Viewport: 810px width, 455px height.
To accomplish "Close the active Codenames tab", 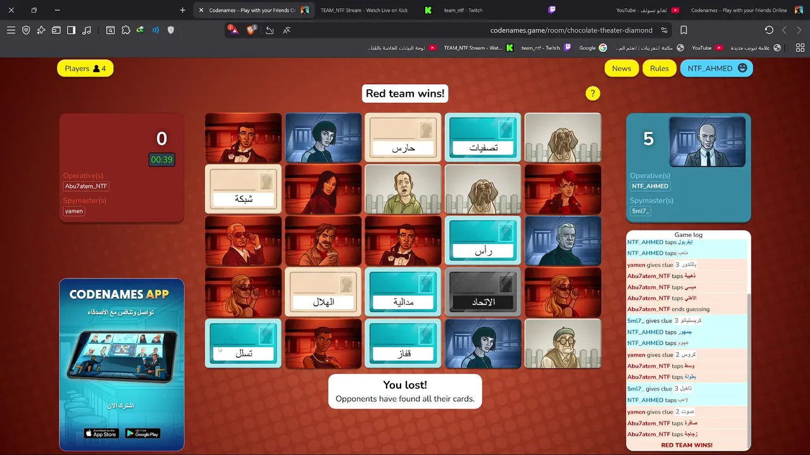I will [201, 10].
